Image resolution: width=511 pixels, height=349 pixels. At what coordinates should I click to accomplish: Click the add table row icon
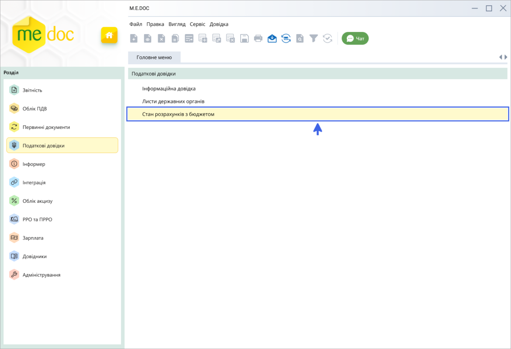tap(203, 38)
